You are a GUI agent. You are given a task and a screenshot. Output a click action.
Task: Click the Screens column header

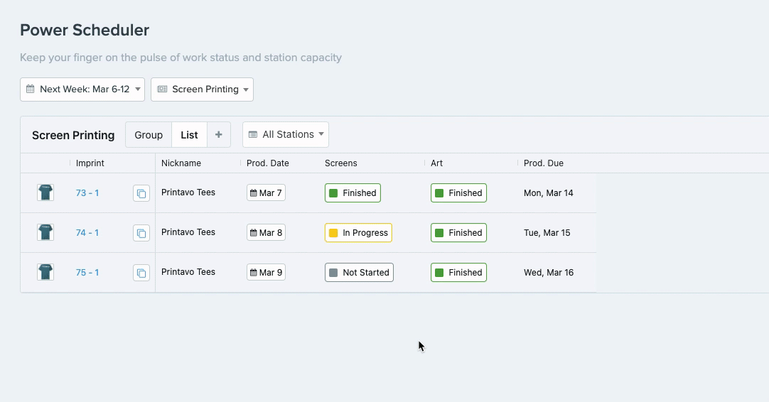click(341, 163)
